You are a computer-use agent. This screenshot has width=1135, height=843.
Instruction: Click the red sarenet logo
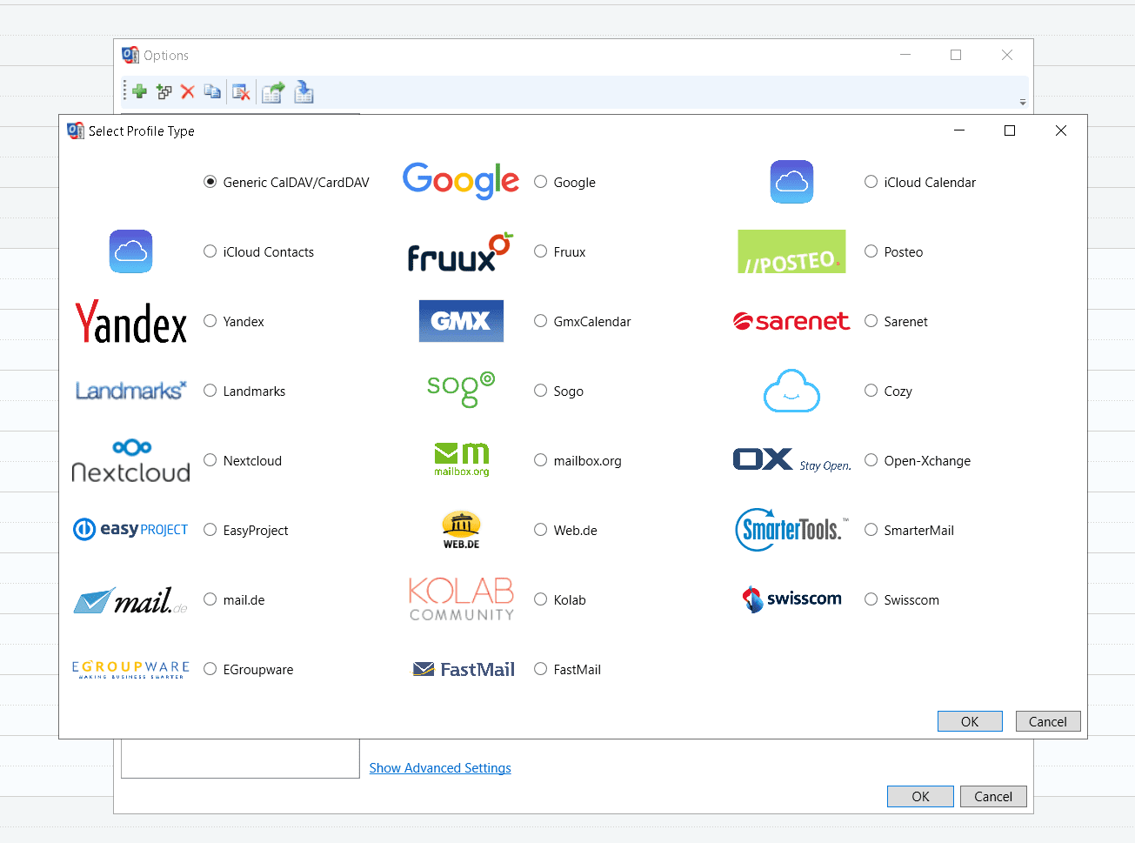pyautogui.click(x=791, y=321)
